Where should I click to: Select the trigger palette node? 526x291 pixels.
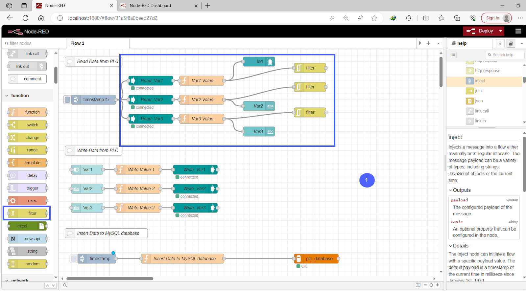coord(27,188)
